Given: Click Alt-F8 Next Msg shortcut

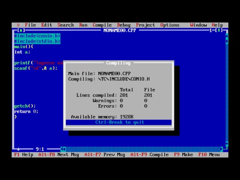Looking at the screenshot, I should click(x=58, y=154).
